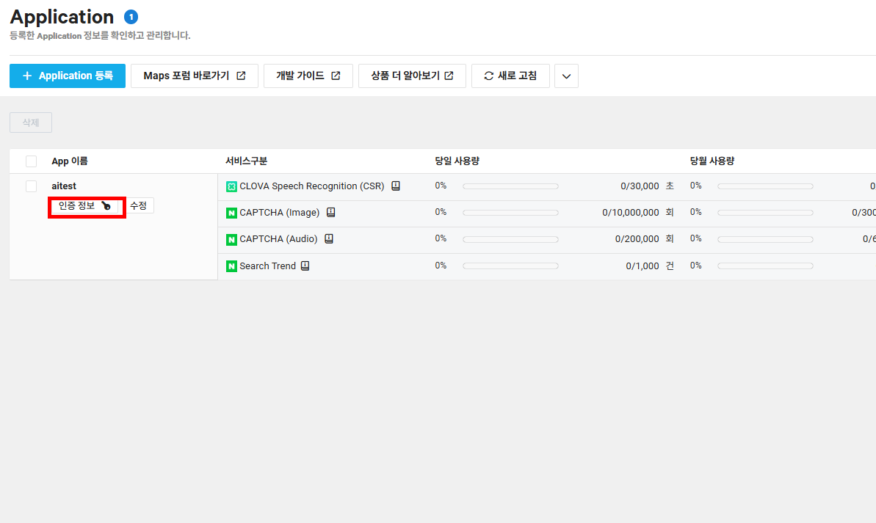Screen dimensions: 876x523
Task: Open Maps 포럼 바로가기 link
Action: [195, 76]
